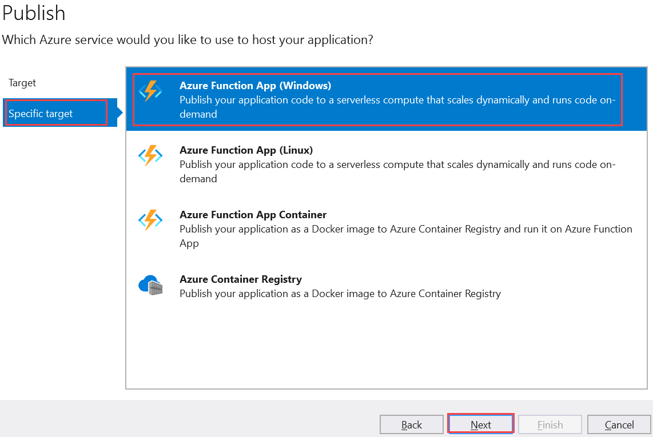This screenshot has height=437, width=653.
Task: Open the Target step in sidebar
Action: (x=22, y=83)
